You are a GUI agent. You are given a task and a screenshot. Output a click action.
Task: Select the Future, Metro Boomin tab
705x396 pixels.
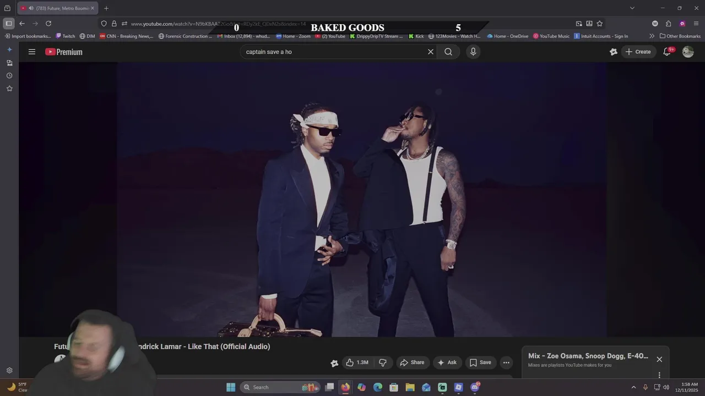(58, 8)
